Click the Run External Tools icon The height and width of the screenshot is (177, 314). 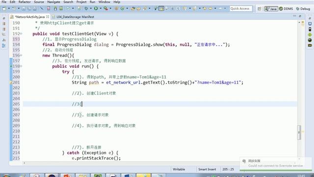pyautogui.click(x=106, y=8)
